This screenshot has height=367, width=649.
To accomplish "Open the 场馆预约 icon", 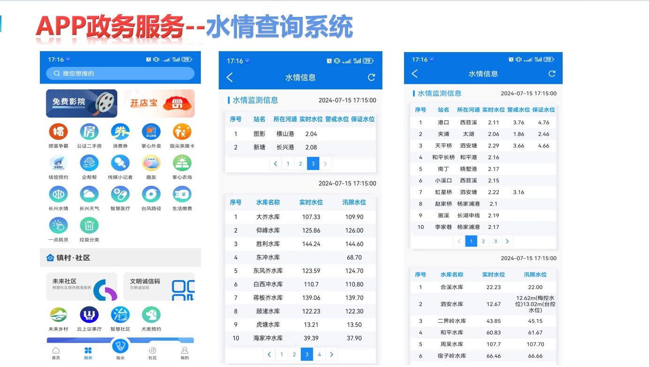I will 58,163.
